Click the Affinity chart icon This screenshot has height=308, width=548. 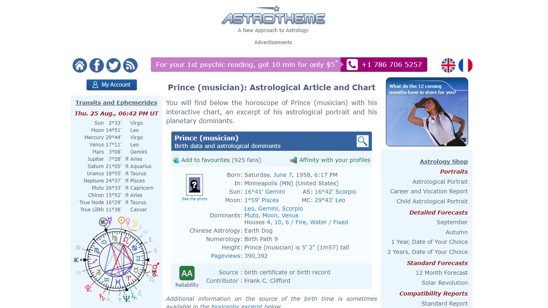[294, 160]
